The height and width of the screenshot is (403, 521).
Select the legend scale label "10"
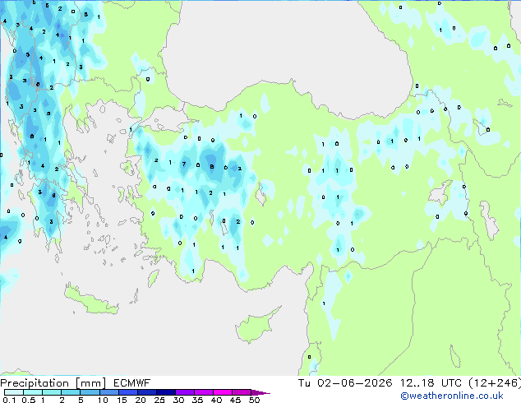[x=103, y=400]
